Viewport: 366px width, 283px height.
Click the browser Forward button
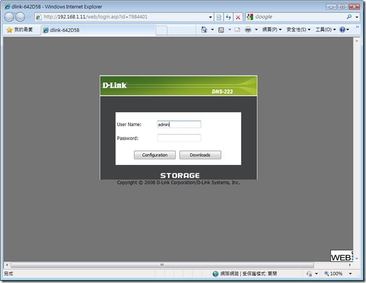pyautogui.click(x=20, y=17)
